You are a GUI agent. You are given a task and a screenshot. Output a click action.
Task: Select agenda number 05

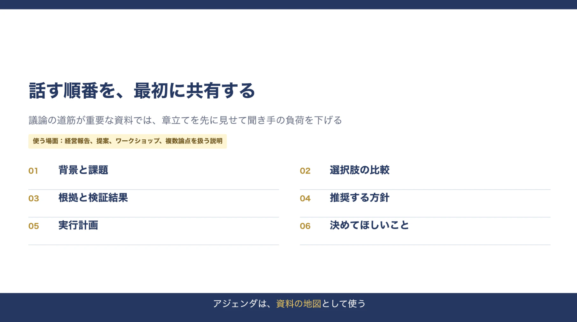[x=34, y=226]
